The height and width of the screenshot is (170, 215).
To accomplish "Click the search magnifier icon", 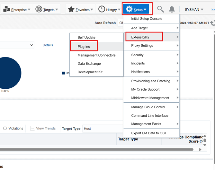I will 160,9.
